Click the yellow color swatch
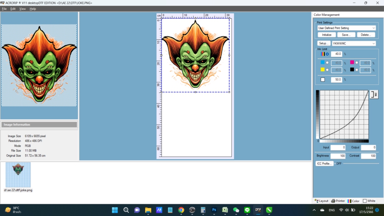Image resolution: width=384 pixels, height=216 pixels. tap(323, 70)
